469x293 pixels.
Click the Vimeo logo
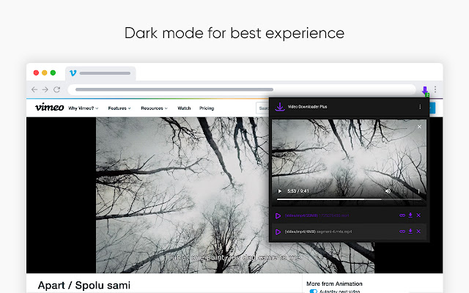[x=49, y=107]
